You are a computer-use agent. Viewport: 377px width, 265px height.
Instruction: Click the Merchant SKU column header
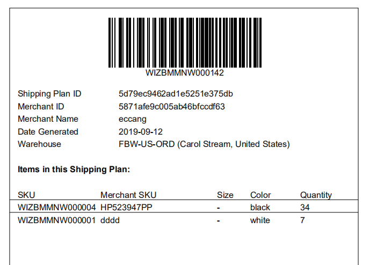click(x=128, y=195)
